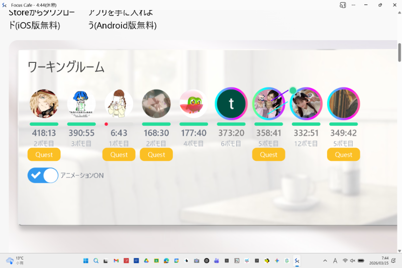Open the red app icon next to Gmail

click(126, 261)
